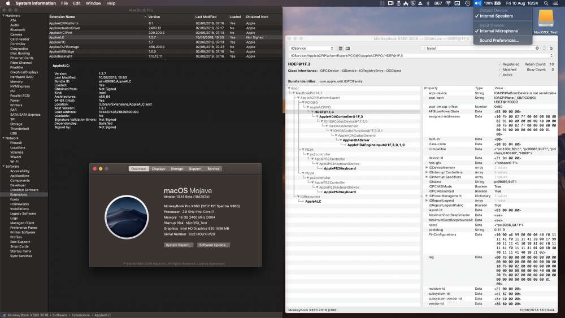Open the Help menu
The image size is (565, 318).
pos(111,3)
